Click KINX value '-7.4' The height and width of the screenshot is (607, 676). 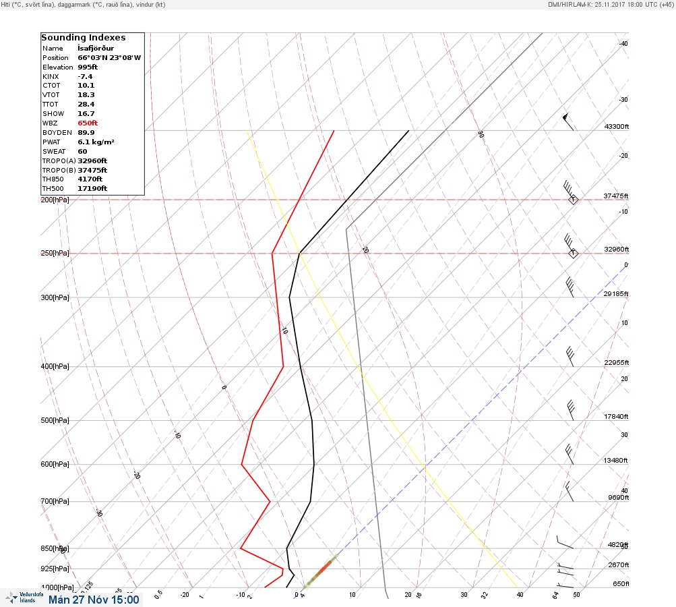[x=85, y=77]
